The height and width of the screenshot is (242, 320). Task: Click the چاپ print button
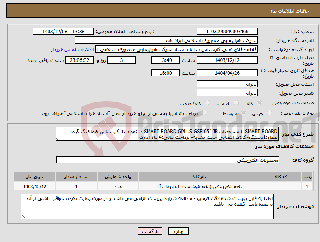pyautogui.click(x=178, y=231)
